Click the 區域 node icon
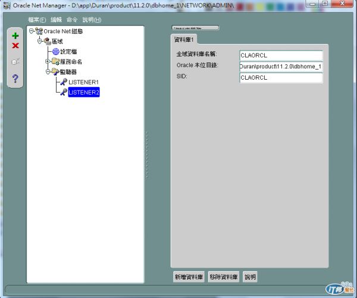This screenshot has height=298, width=357. pos(48,41)
